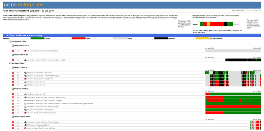
Task: Click the red X beside DNS Client check
Action: tap(13, 73)
